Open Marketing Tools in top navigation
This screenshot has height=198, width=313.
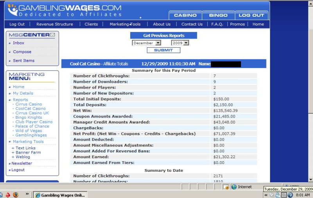click(x=125, y=24)
